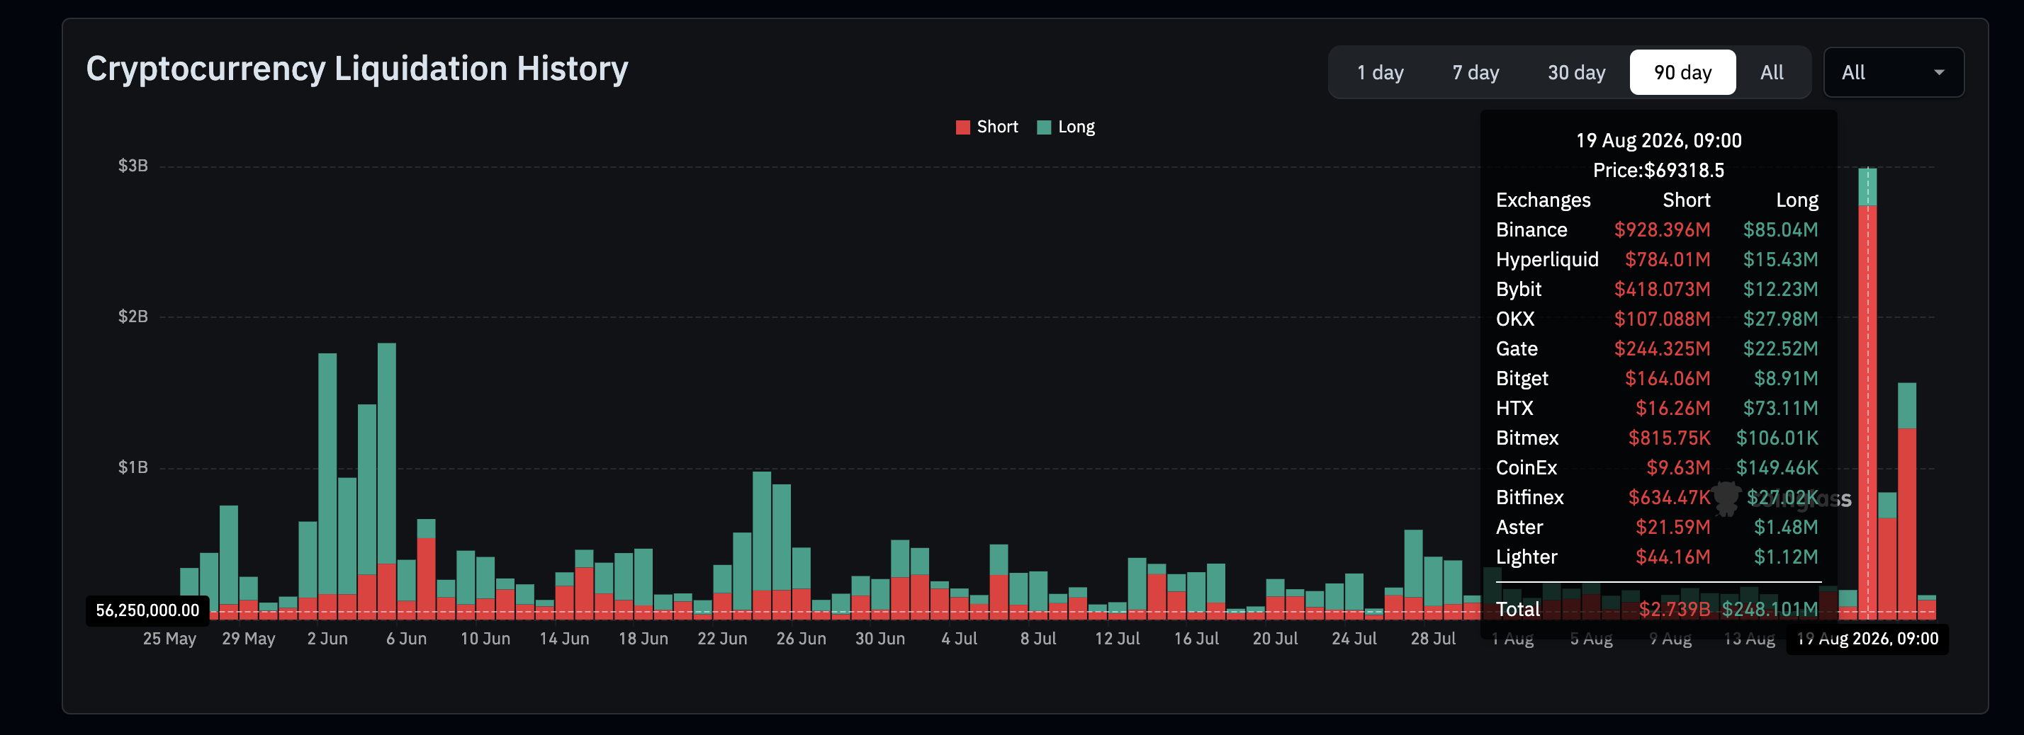Image resolution: width=2024 pixels, height=735 pixels.
Task: Click the Hyperliquid row label
Action: point(1547,260)
